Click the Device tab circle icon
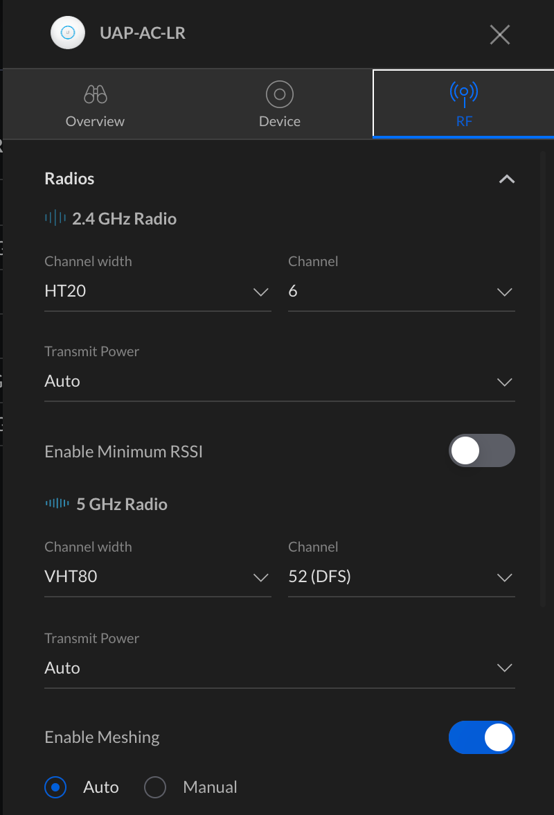Viewport: 554px width, 815px height. 279,94
